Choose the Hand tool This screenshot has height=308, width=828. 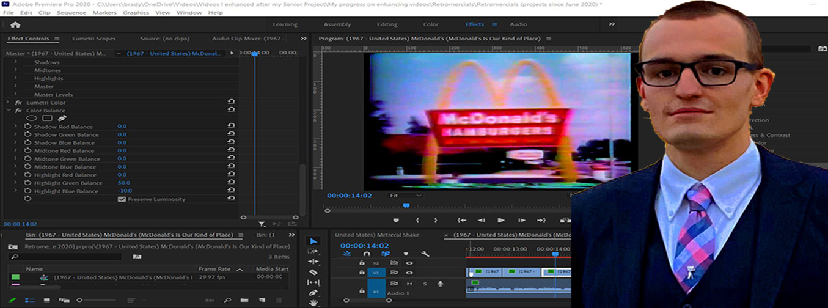313,302
